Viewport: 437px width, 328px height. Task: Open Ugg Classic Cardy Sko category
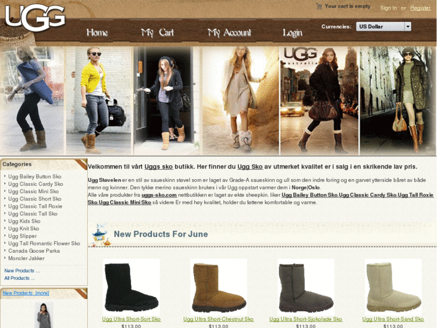coord(35,184)
